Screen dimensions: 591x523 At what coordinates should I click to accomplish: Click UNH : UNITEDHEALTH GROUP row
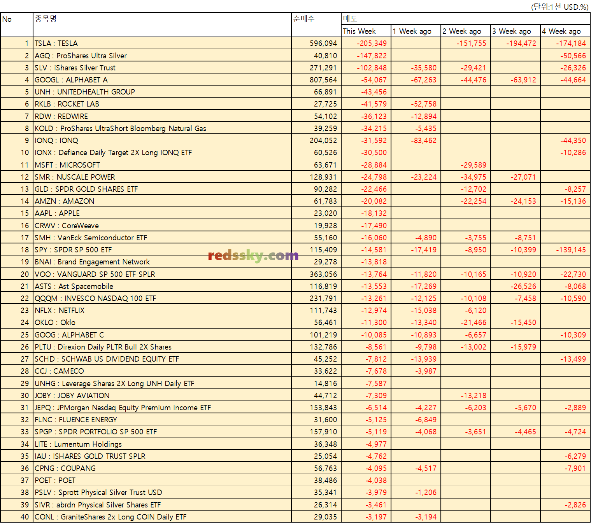(162, 92)
